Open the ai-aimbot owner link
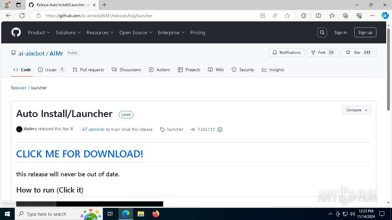Screen dimensions: 392x220 coord(32,53)
